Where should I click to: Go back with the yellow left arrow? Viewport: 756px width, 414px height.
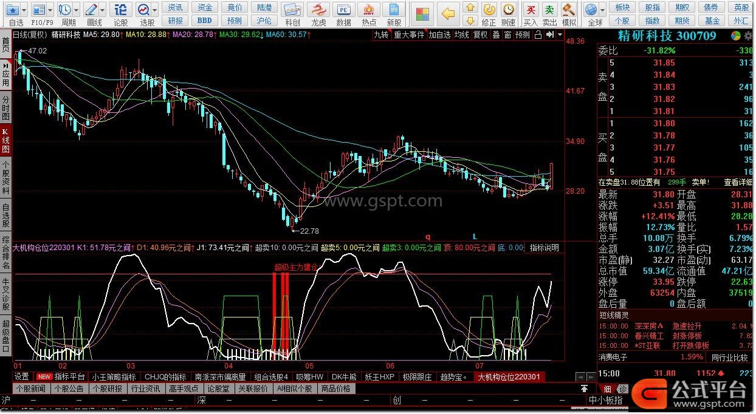coord(448,13)
